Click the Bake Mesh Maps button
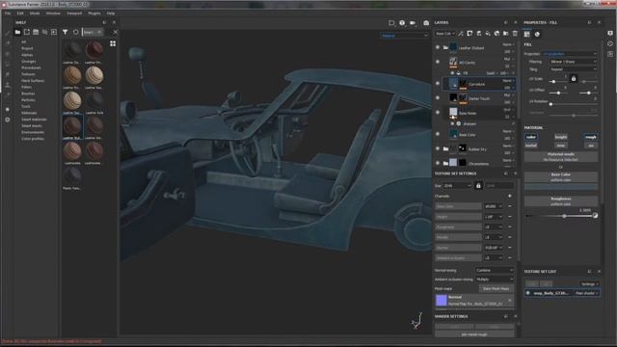 coord(496,289)
